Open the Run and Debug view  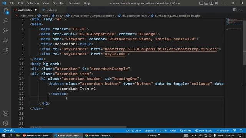pos(5,41)
